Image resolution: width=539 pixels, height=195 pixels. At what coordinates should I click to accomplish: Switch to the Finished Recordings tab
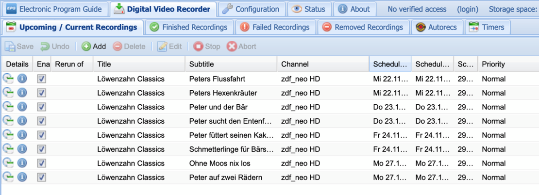pos(189,27)
